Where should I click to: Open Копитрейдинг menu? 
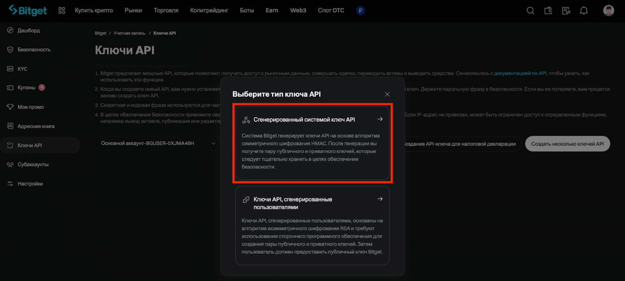point(209,11)
